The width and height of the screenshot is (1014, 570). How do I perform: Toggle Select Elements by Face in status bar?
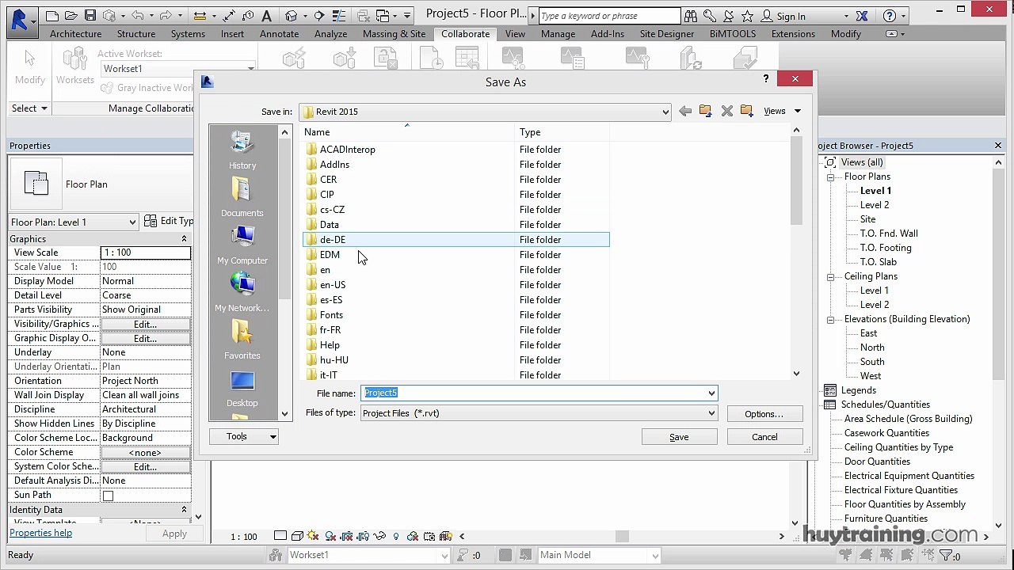pyautogui.click(x=907, y=555)
